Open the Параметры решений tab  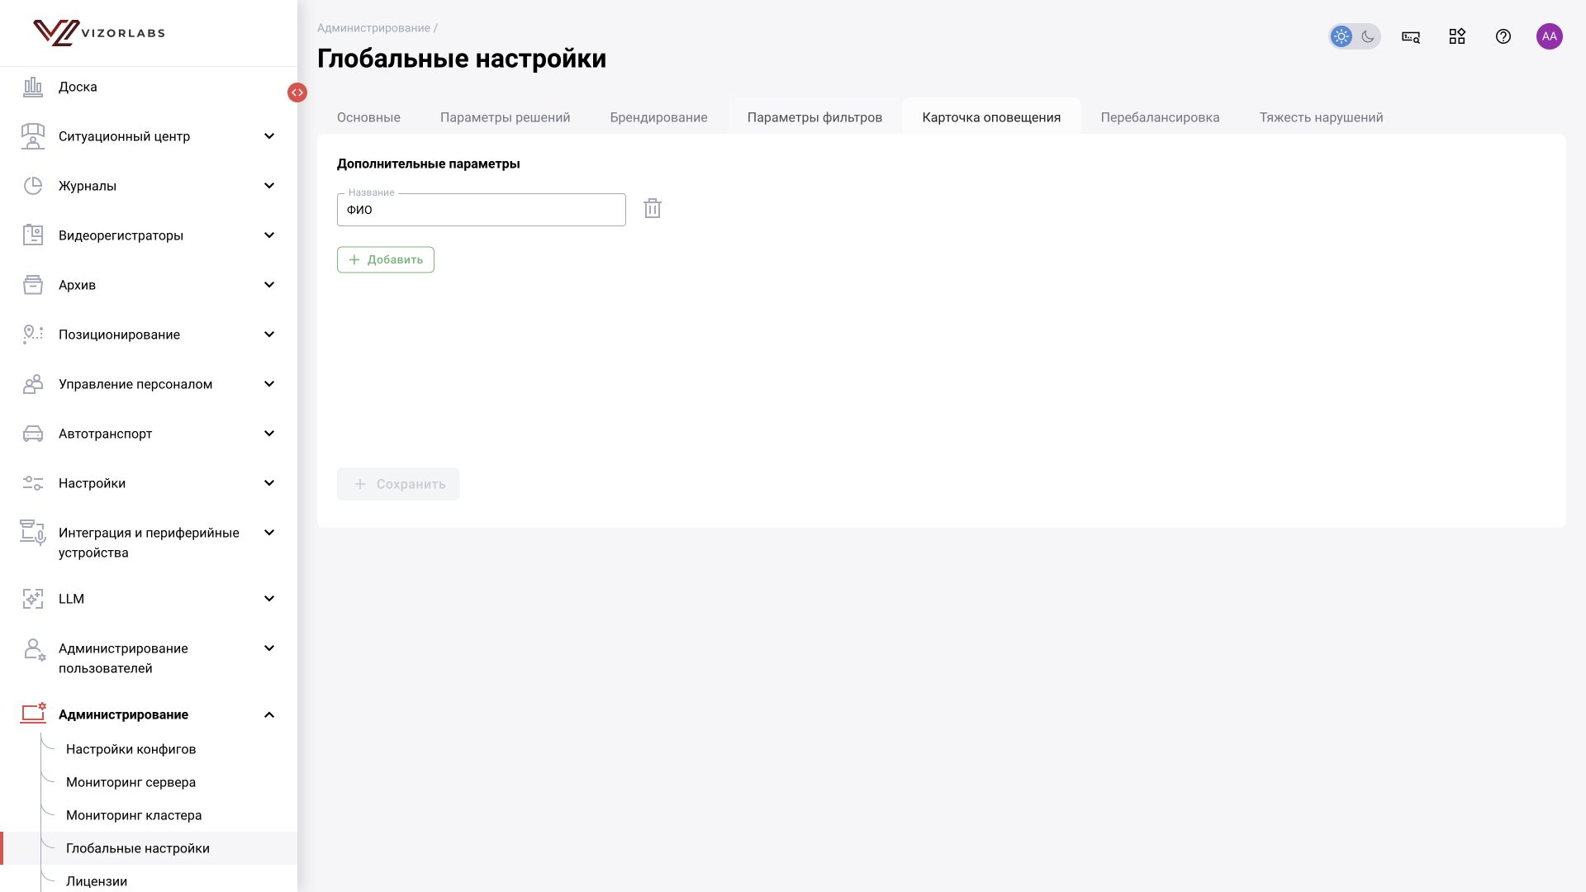[x=506, y=117]
